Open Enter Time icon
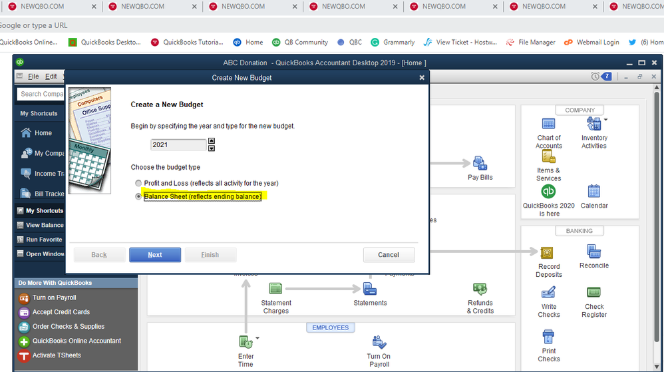This screenshot has height=372, width=664. tap(246, 342)
